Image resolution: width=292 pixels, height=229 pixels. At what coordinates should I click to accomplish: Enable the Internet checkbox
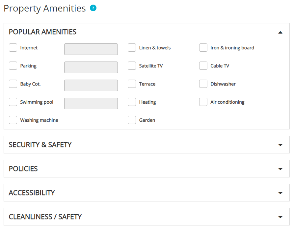pyautogui.click(x=13, y=48)
